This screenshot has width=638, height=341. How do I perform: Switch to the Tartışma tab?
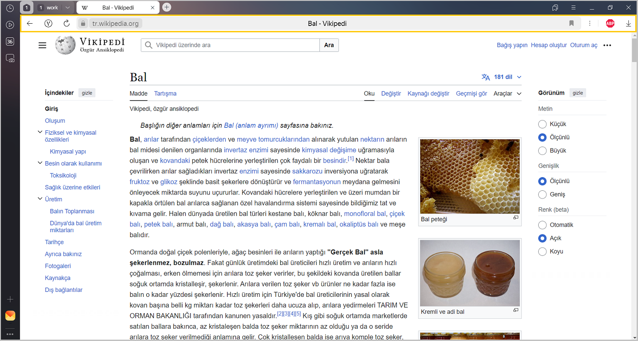click(165, 93)
